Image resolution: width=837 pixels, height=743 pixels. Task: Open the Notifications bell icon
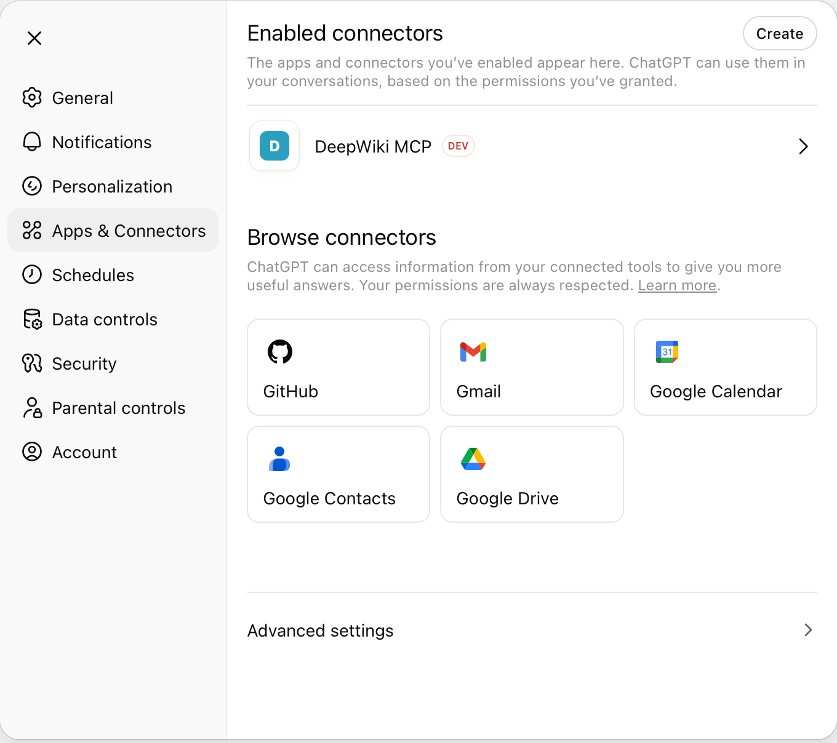[32, 141]
